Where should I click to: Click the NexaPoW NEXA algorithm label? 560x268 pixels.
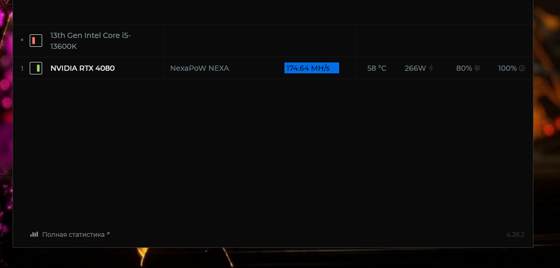pyautogui.click(x=200, y=68)
